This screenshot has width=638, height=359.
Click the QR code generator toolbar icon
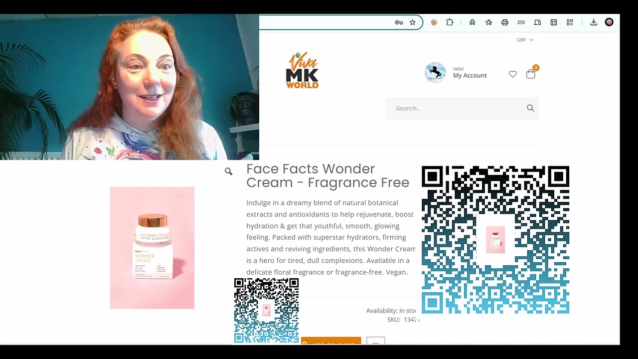pyautogui.click(x=570, y=22)
